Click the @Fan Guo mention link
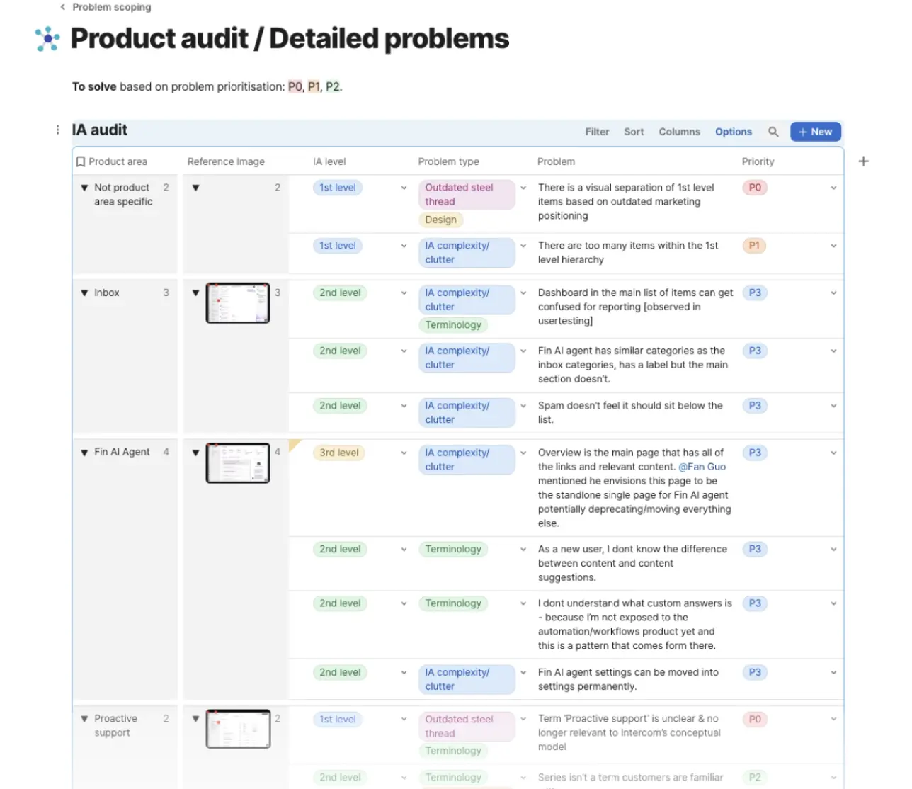Screen dimensions: 912x789 tap(702, 467)
